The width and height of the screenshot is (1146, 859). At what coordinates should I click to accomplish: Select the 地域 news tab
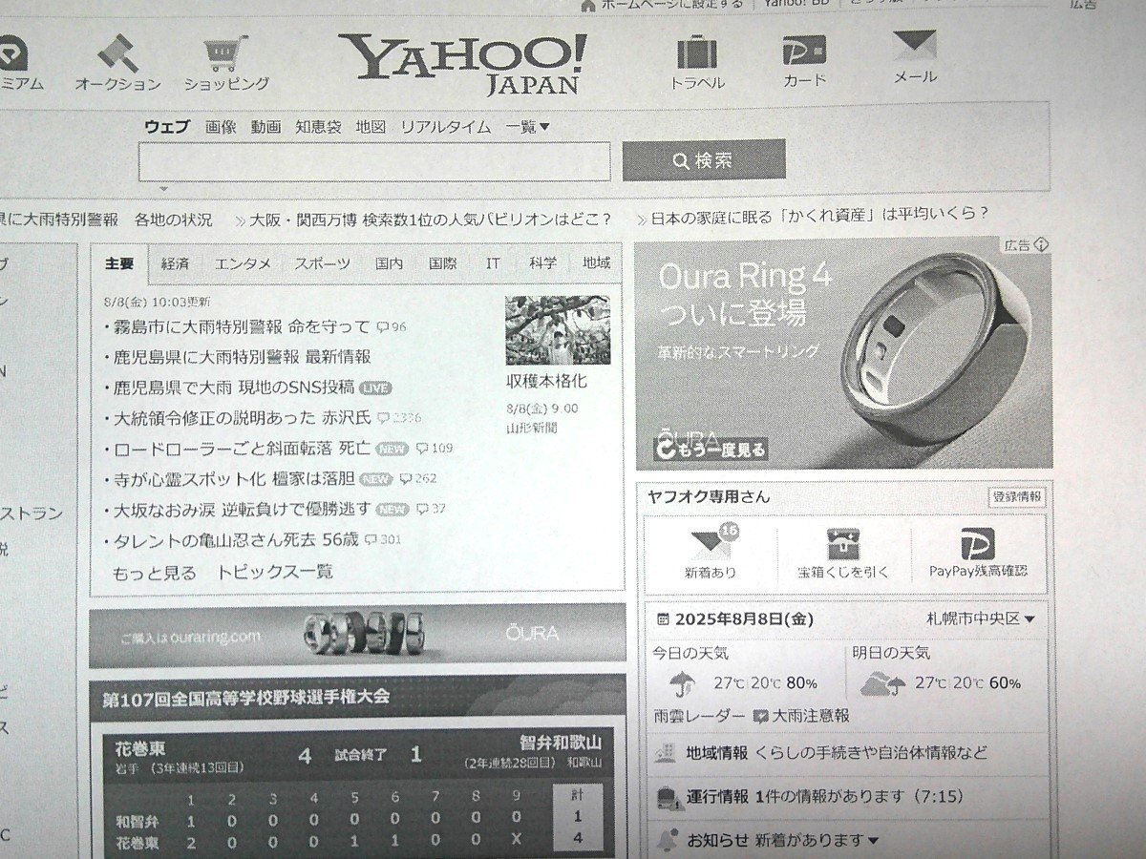click(x=596, y=262)
